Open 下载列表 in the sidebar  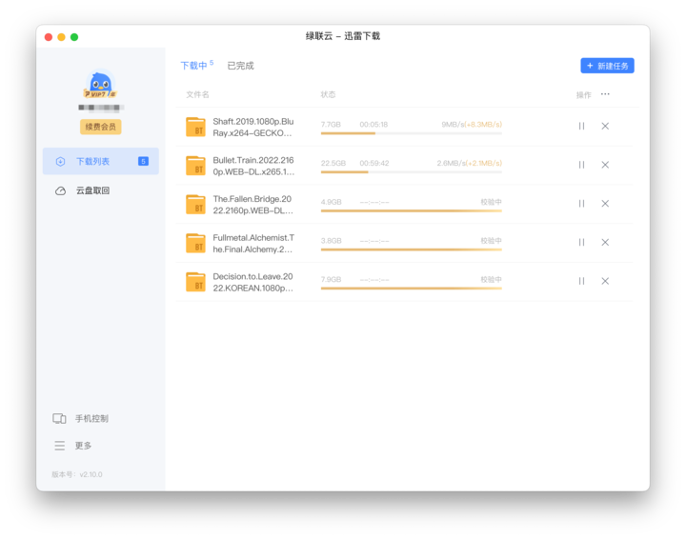coord(101,161)
